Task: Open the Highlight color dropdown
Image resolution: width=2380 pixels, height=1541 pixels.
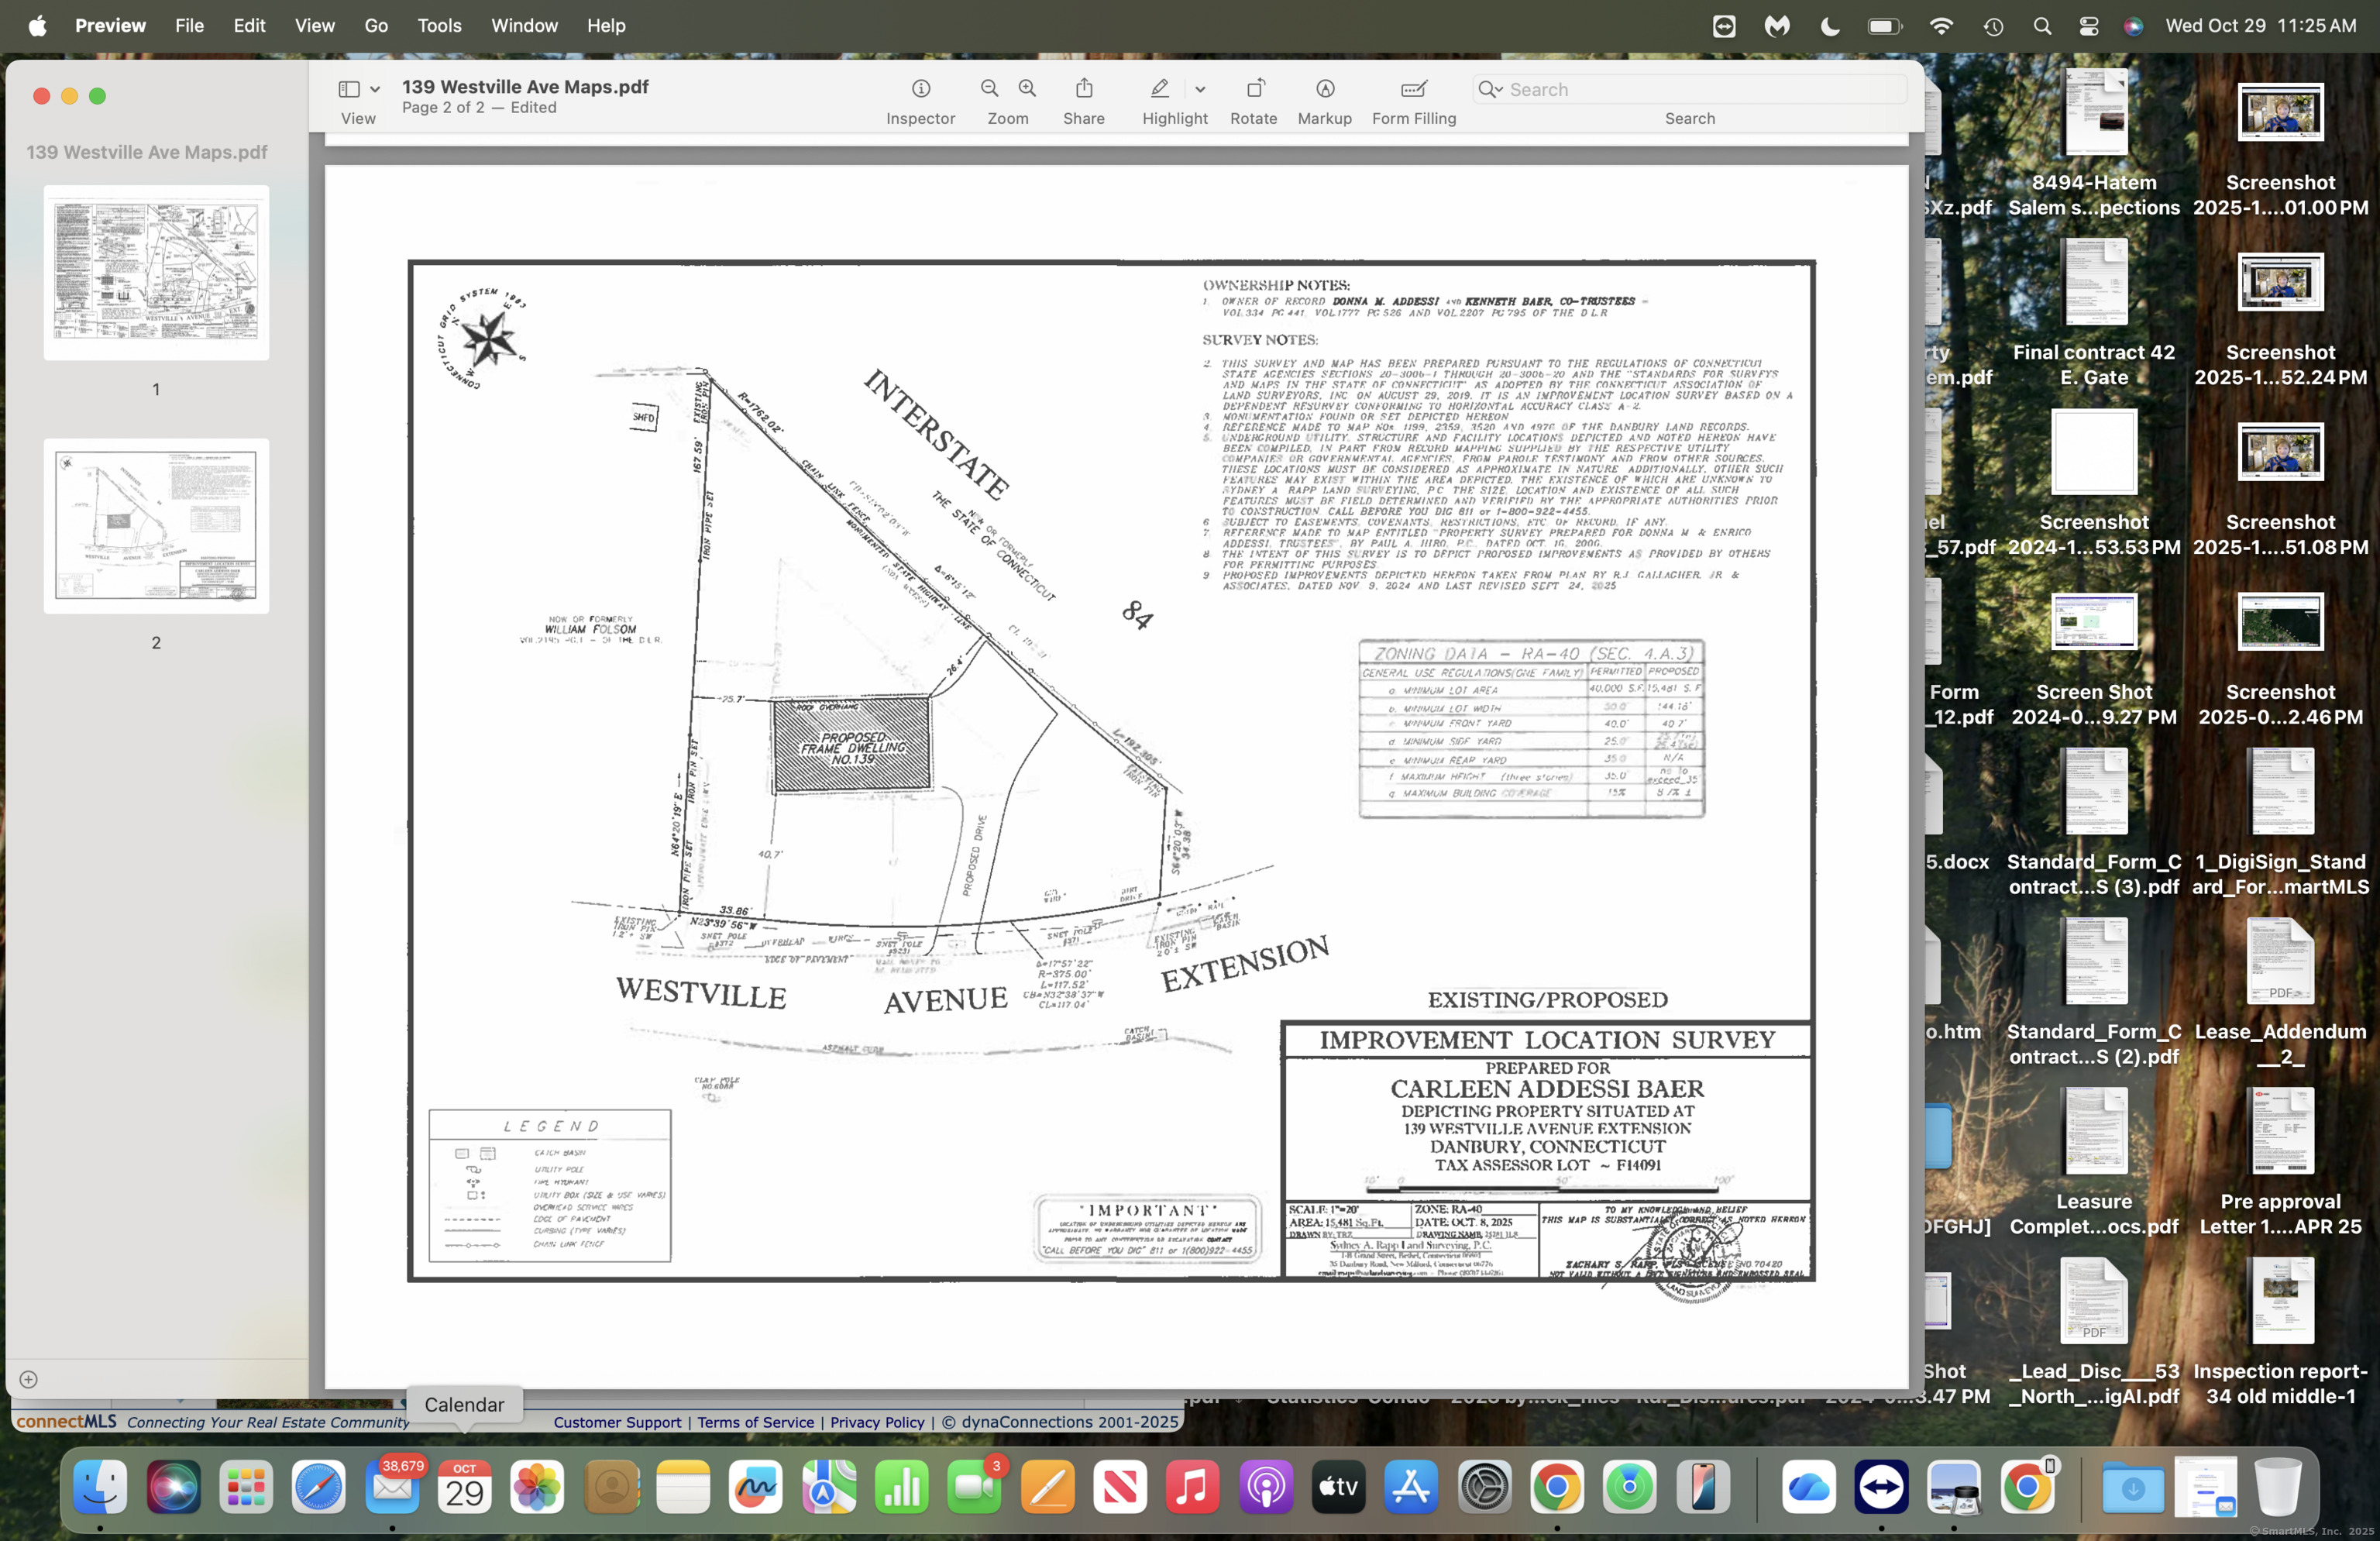Action: [1201, 88]
